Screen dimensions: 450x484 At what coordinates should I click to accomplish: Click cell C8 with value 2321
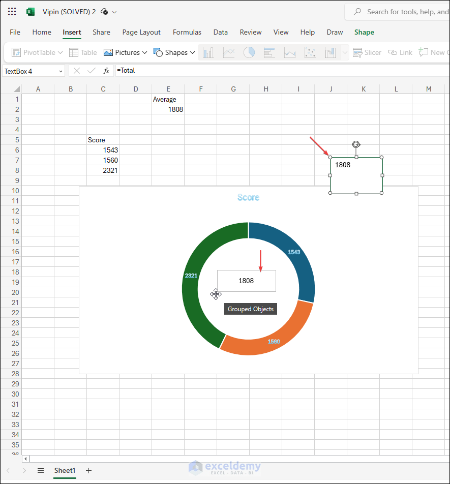pos(103,170)
